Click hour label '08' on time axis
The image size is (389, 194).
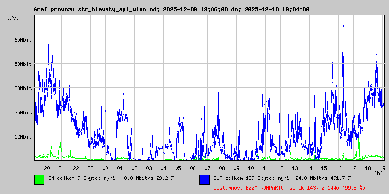(222, 168)
